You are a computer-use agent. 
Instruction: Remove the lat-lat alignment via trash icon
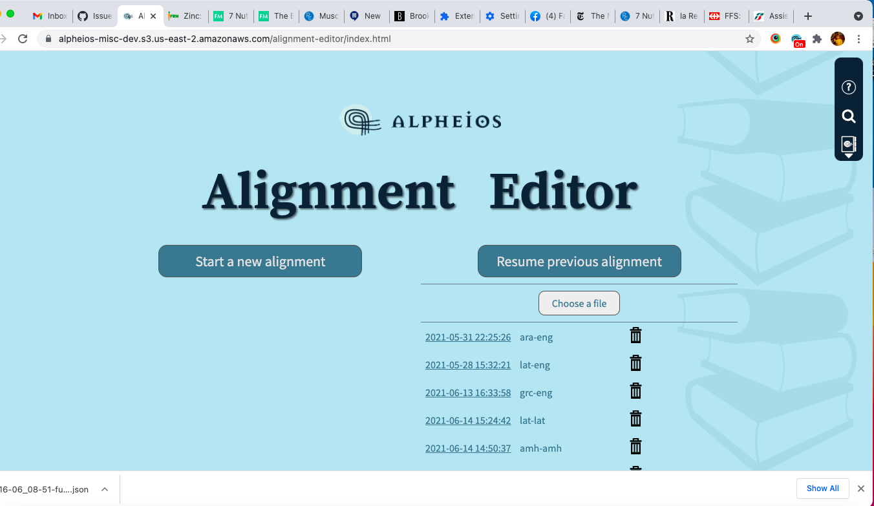point(635,419)
